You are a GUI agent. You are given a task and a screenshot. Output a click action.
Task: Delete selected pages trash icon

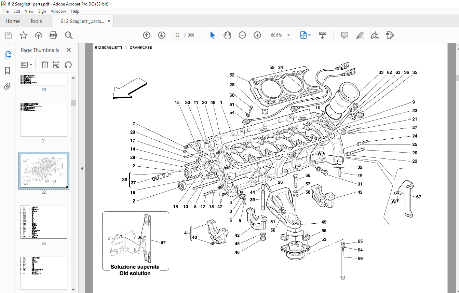click(45, 65)
